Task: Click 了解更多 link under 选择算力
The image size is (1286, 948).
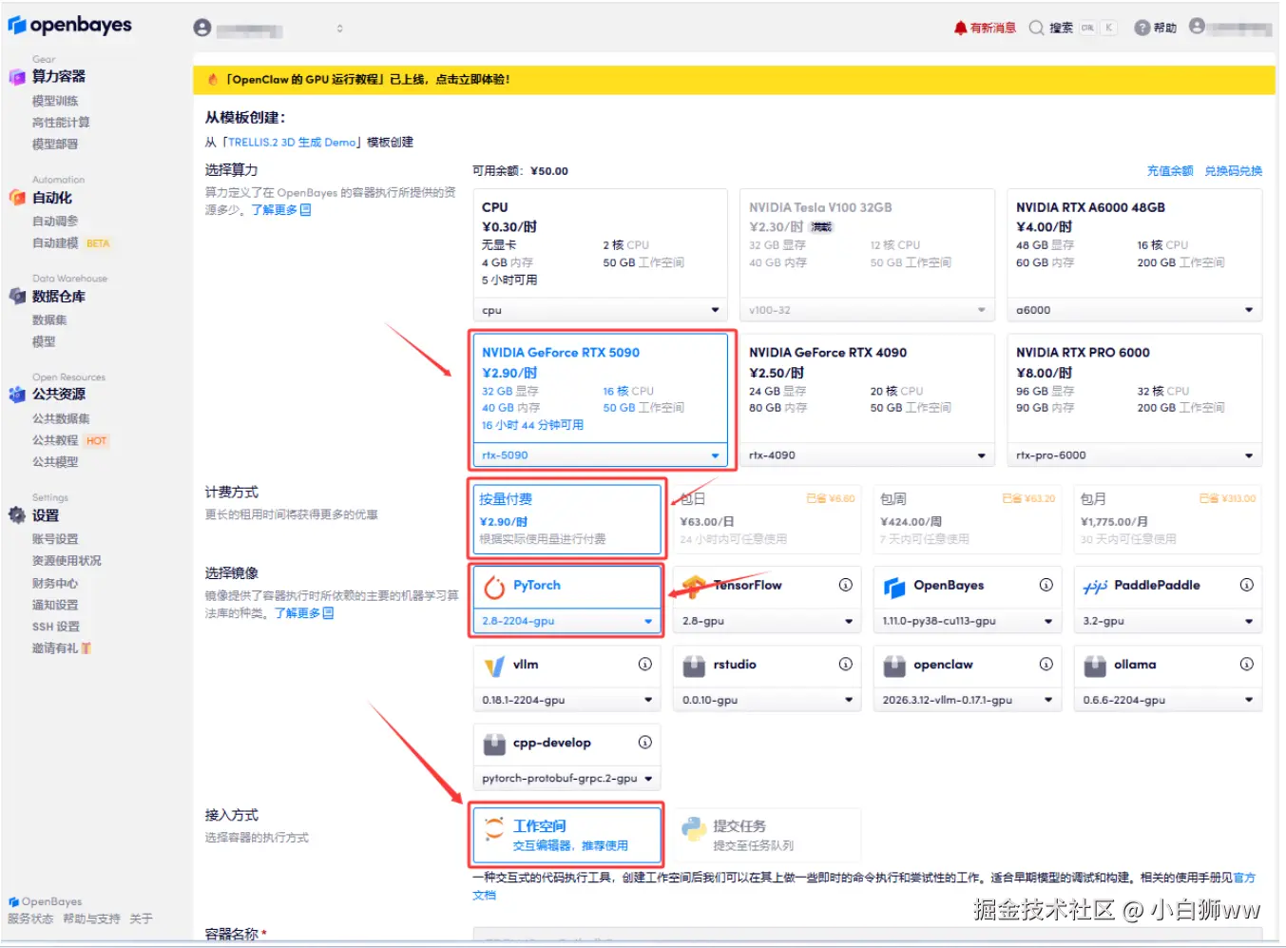Action: click(280, 210)
